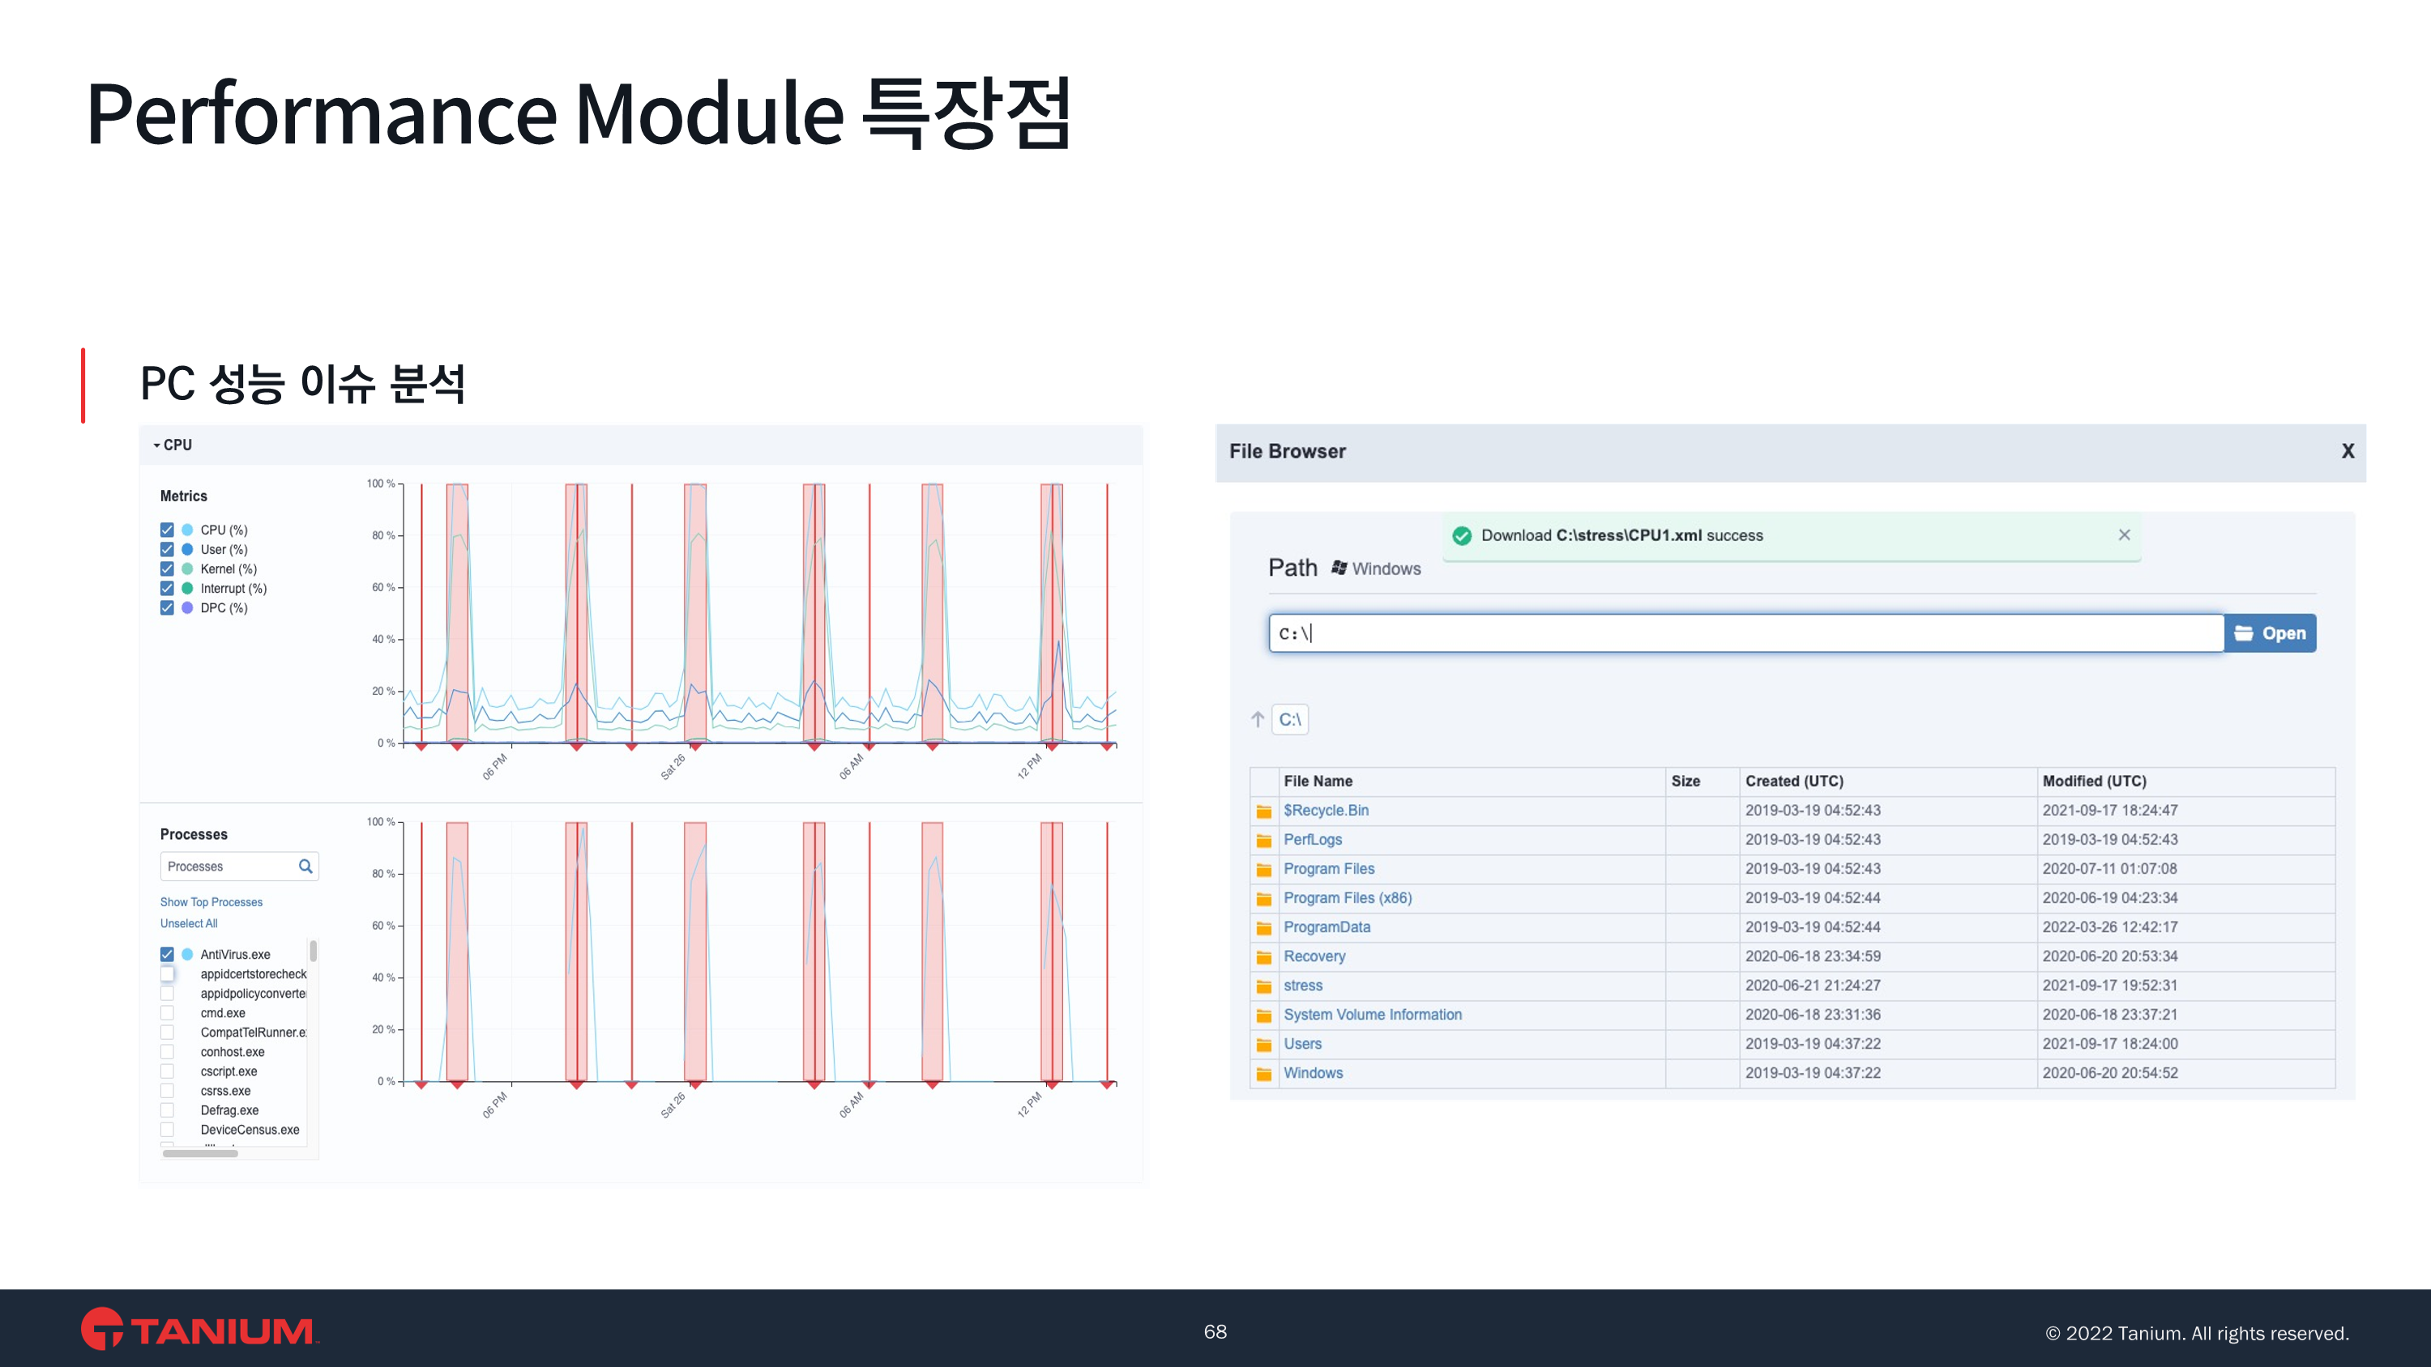This screenshot has height=1367, width=2431.
Task: Click the folder icon beside Windows row
Action: point(1263,1074)
